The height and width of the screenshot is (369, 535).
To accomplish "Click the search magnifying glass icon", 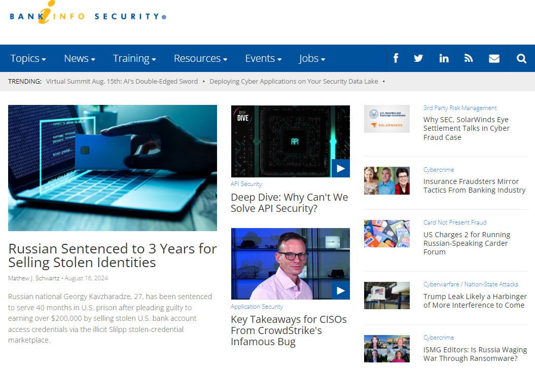I will 521,58.
